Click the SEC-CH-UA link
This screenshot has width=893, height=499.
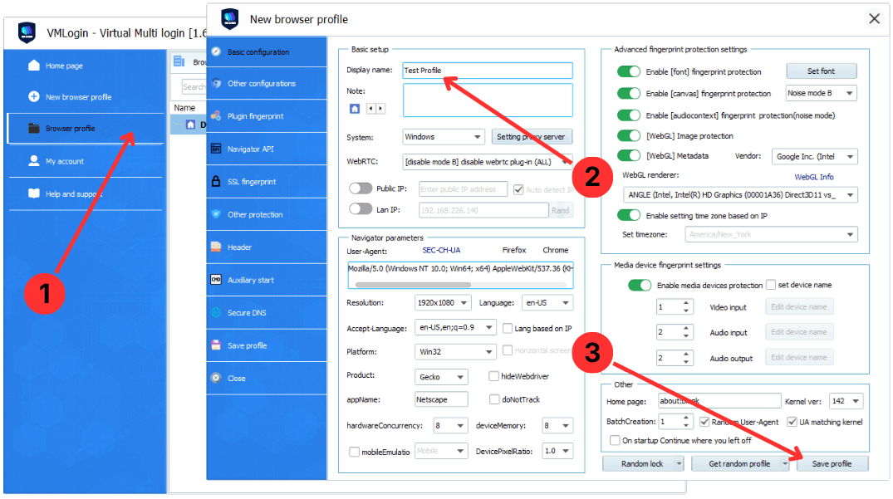pos(441,250)
